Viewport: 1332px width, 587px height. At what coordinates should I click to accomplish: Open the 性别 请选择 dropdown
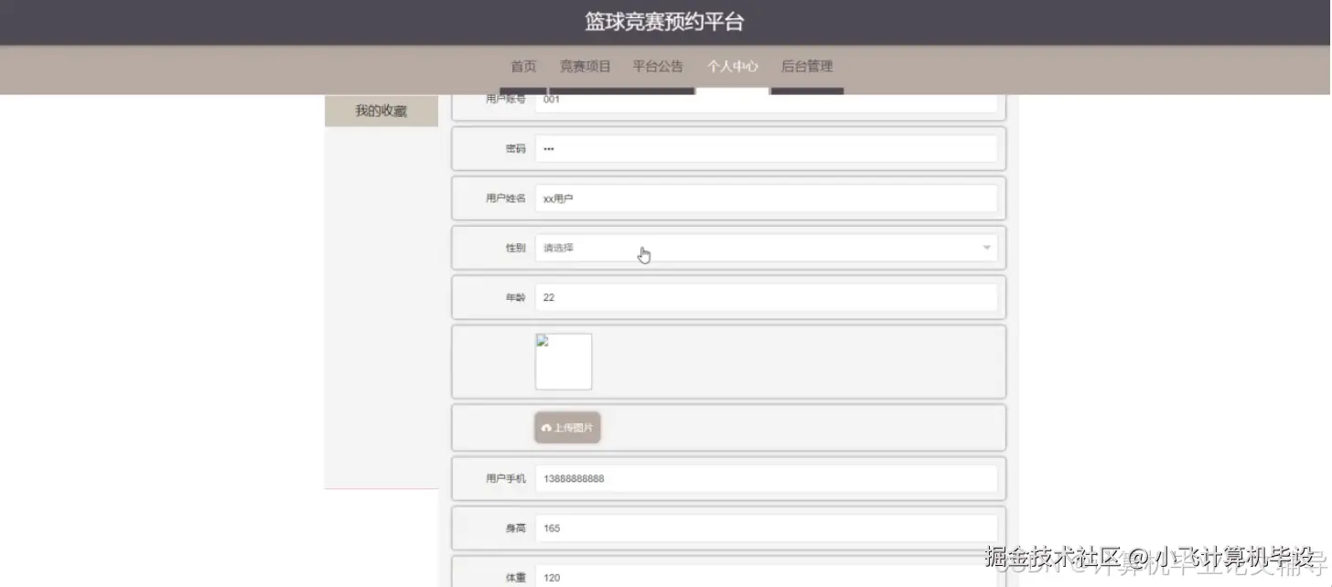(x=766, y=248)
